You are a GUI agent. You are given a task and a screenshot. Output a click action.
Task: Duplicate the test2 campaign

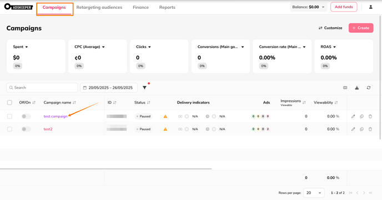click(361, 129)
